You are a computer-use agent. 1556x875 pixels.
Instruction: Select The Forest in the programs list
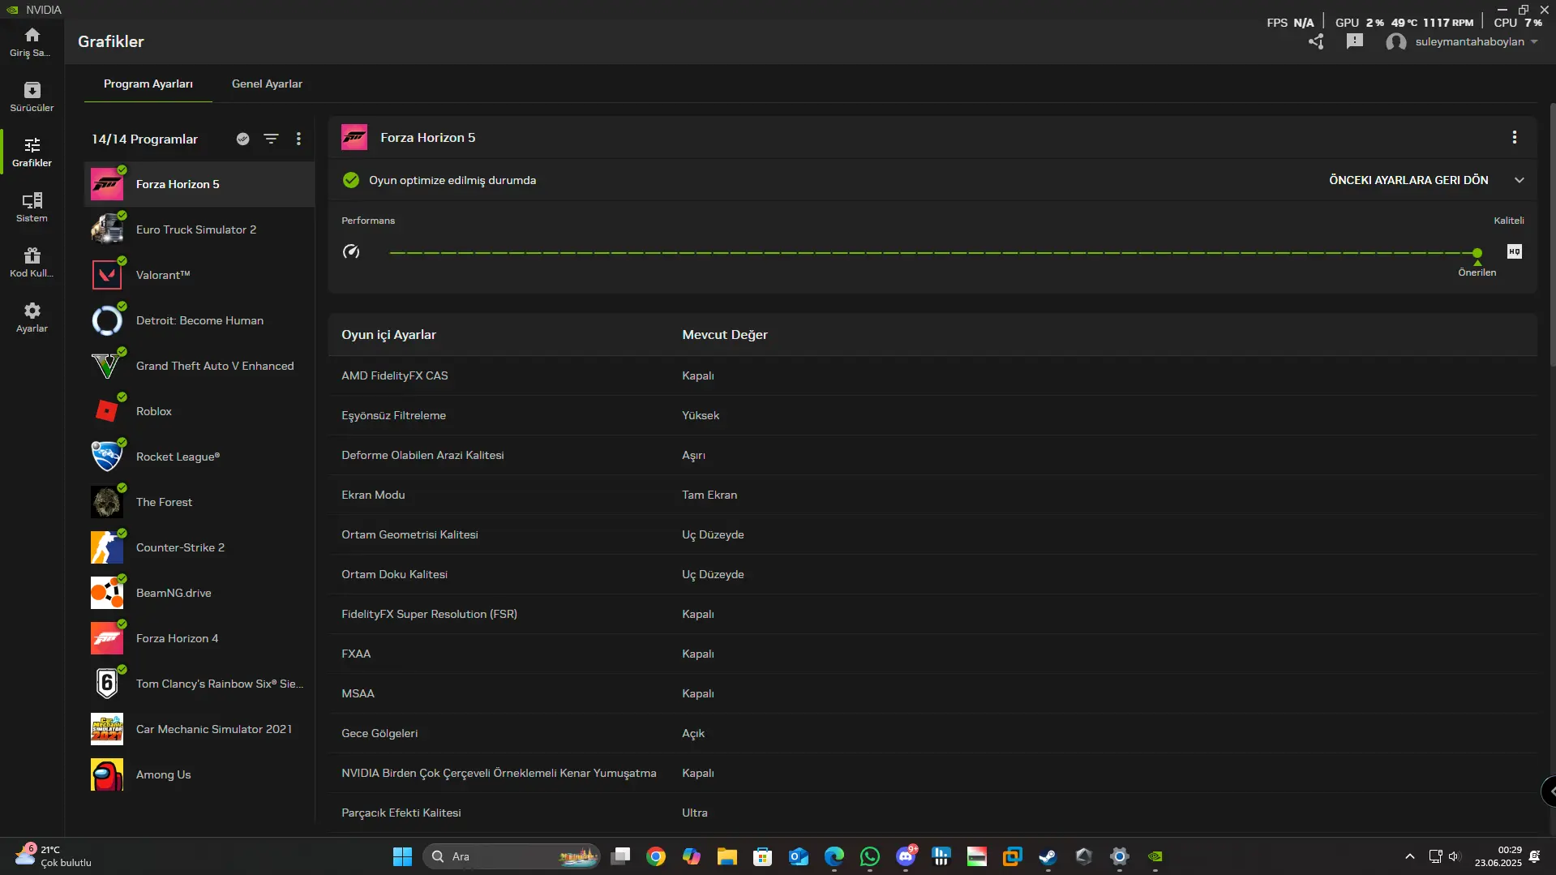tap(199, 502)
